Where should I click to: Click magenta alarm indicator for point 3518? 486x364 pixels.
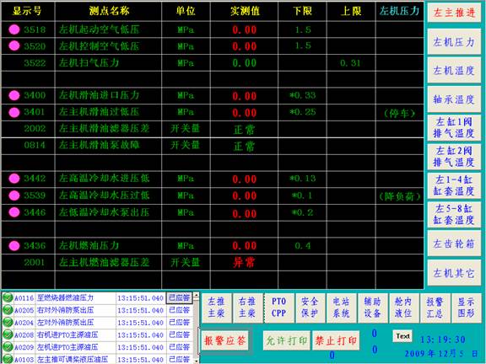14,29
